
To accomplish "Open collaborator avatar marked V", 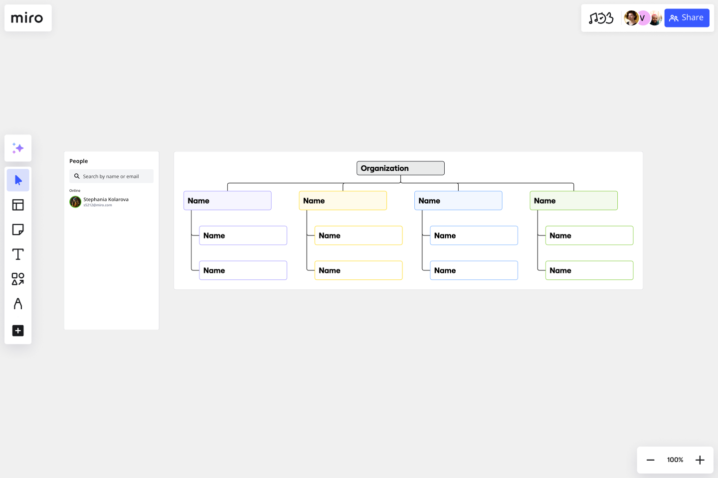I will coord(643,18).
